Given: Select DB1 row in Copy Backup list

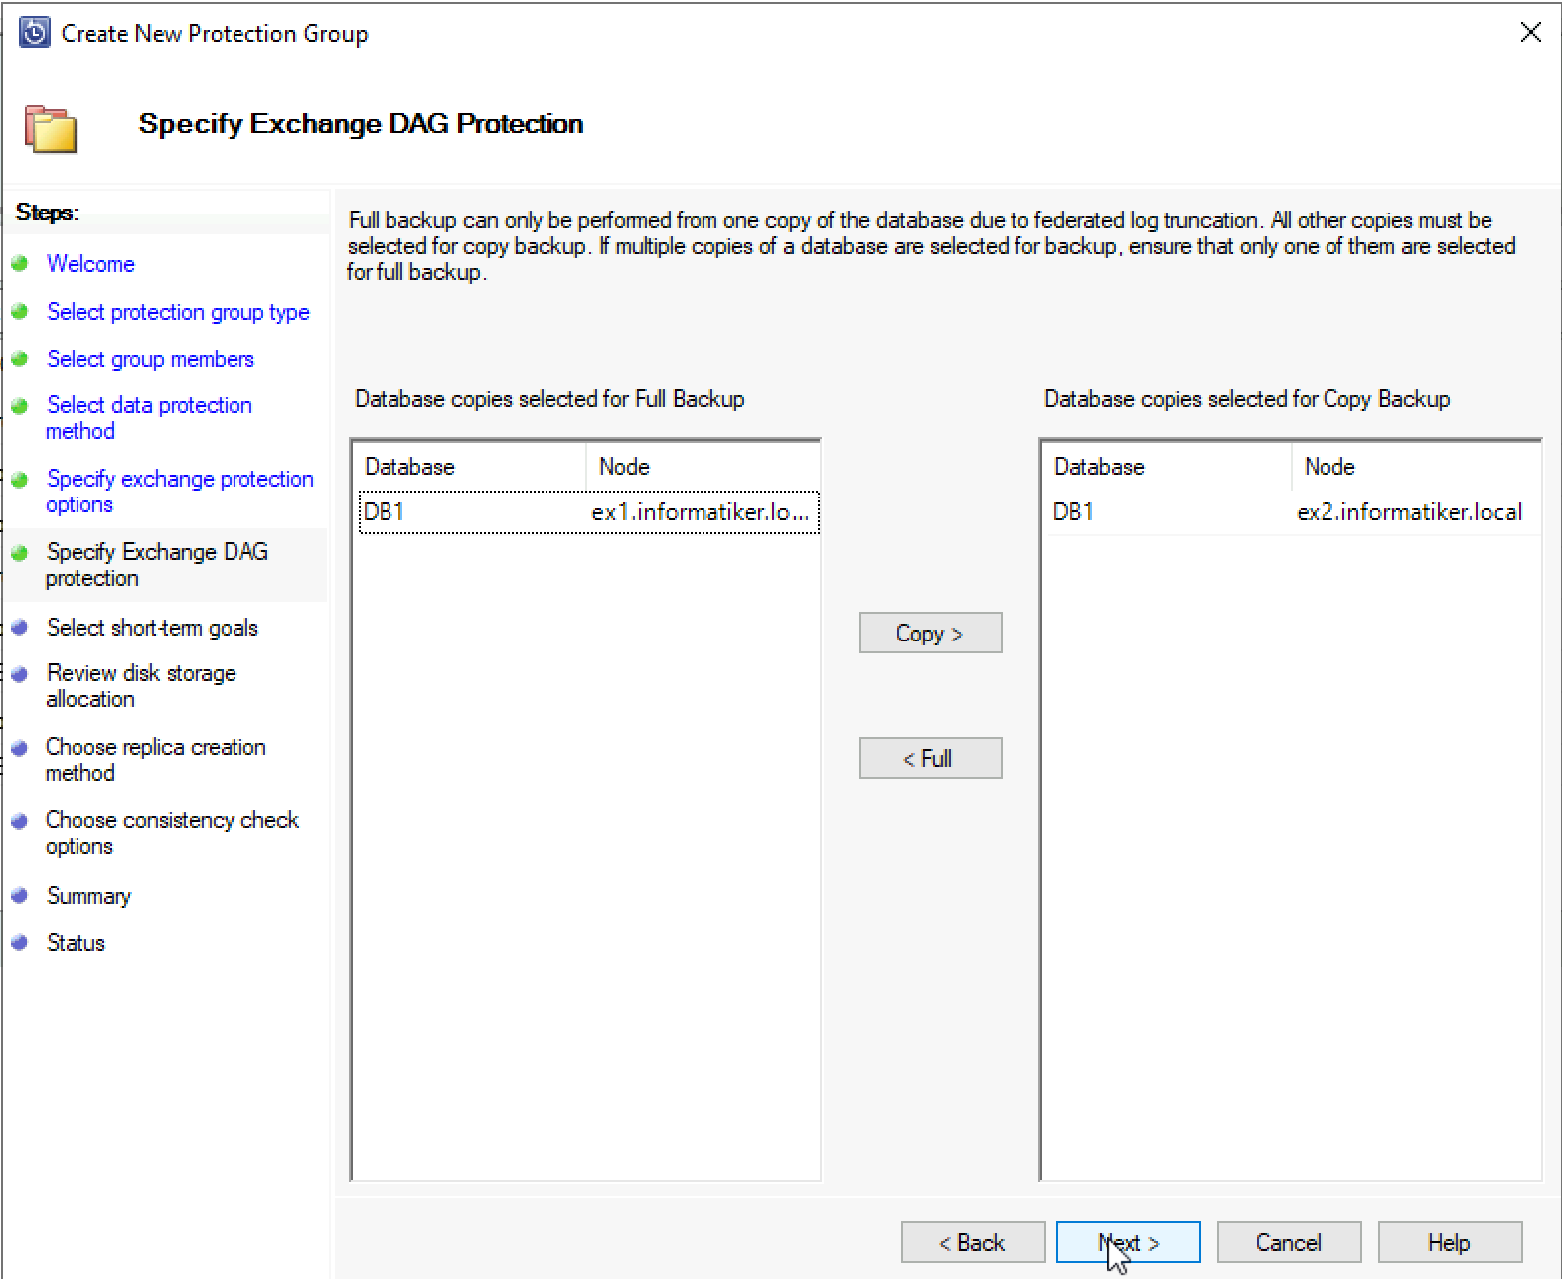Looking at the screenshot, I should pos(1294,512).
